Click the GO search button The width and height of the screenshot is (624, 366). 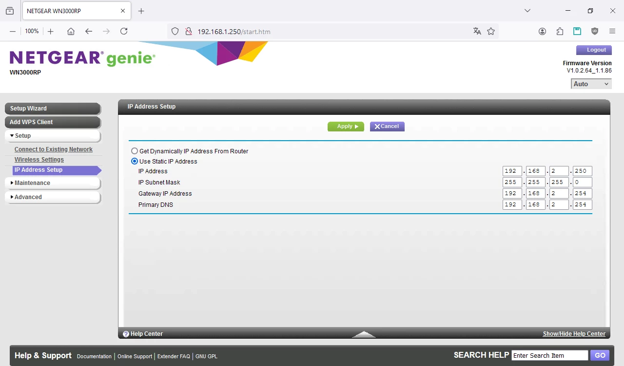tap(600, 355)
